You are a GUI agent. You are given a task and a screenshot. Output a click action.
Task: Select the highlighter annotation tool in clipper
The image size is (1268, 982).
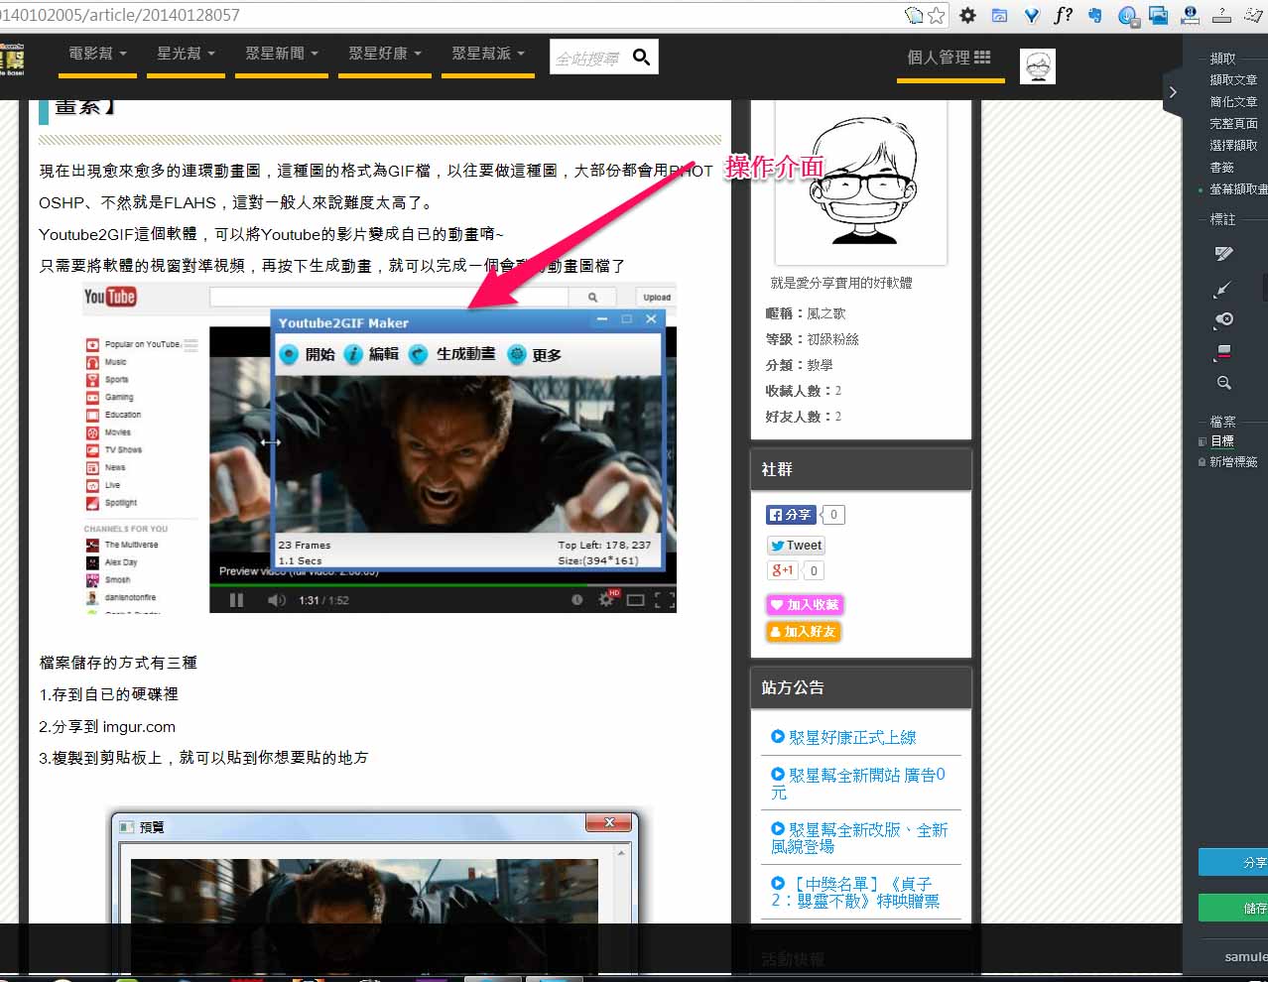[1223, 254]
